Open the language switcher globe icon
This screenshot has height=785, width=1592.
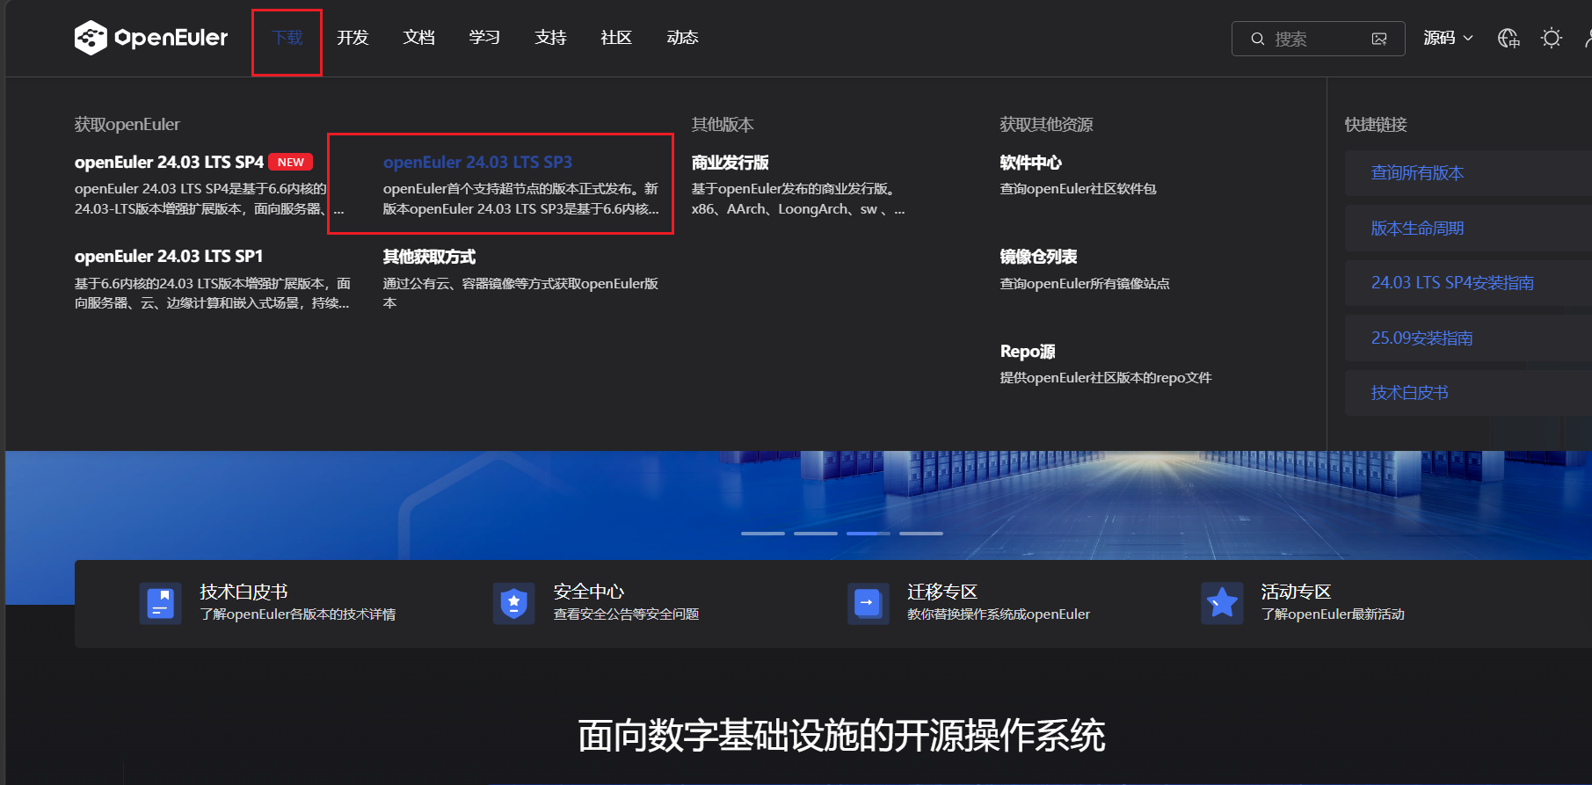pyautogui.click(x=1508, y=38)
